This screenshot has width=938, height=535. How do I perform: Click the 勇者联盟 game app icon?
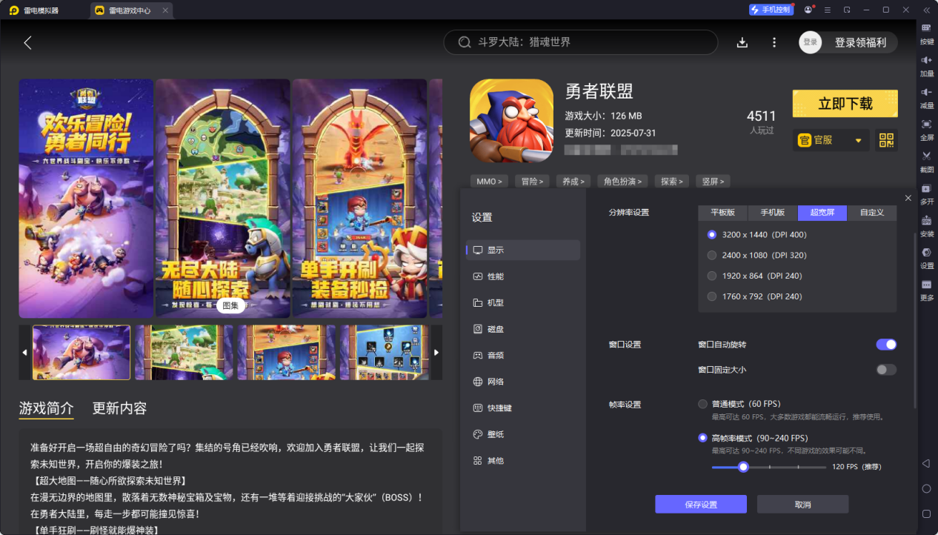511,121
